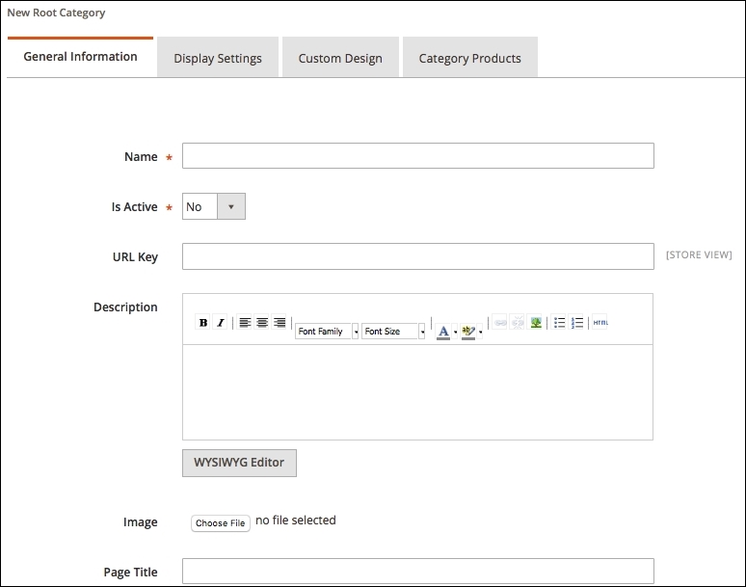746x587 pixels.
Task: Click inside the Description text area
Action: coord(417,392)
